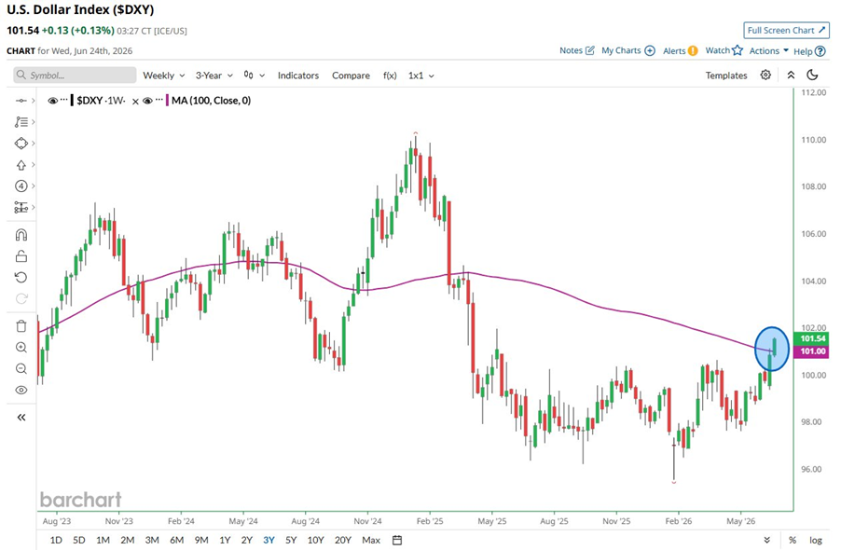This screenshot has height=550, width=841.
Task: Remove the MA indicator with the X
Action: click(x=135, y=102)
